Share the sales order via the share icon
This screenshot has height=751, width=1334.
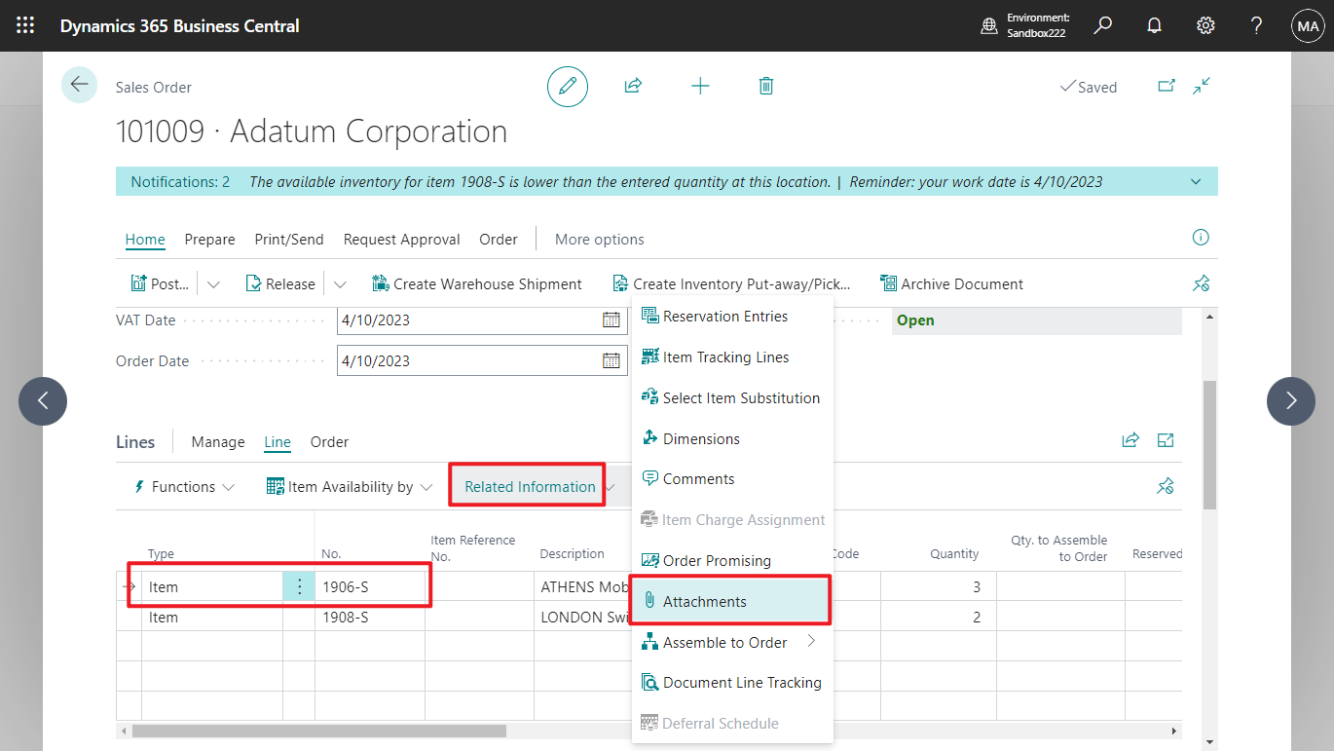[x=632, y=86]
